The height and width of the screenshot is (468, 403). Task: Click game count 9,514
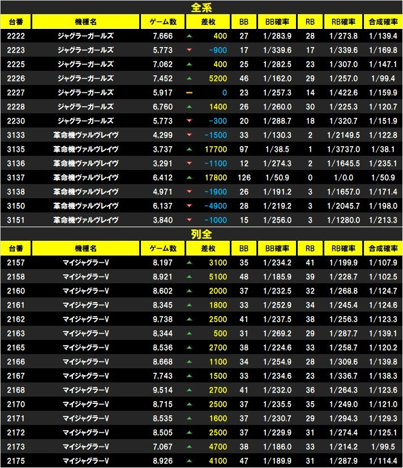(163, 390)
